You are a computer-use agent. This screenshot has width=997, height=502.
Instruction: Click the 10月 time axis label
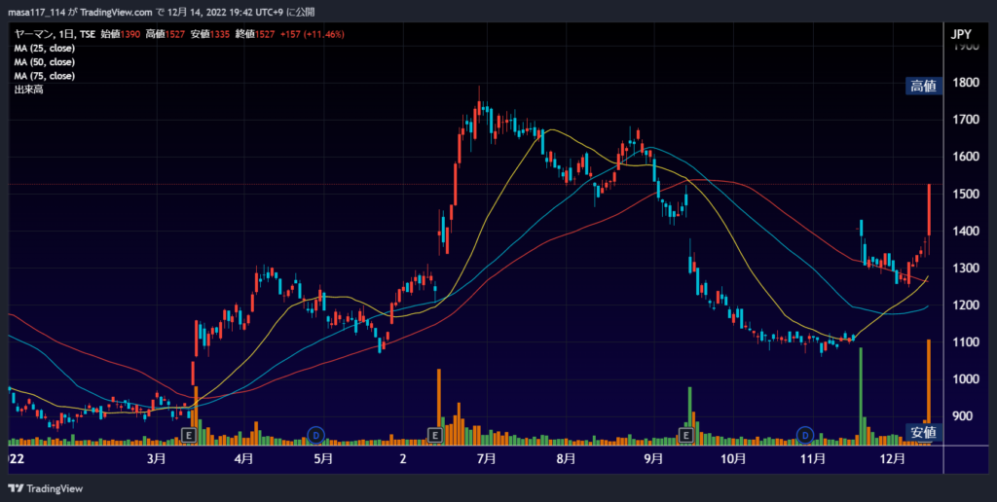733,459
